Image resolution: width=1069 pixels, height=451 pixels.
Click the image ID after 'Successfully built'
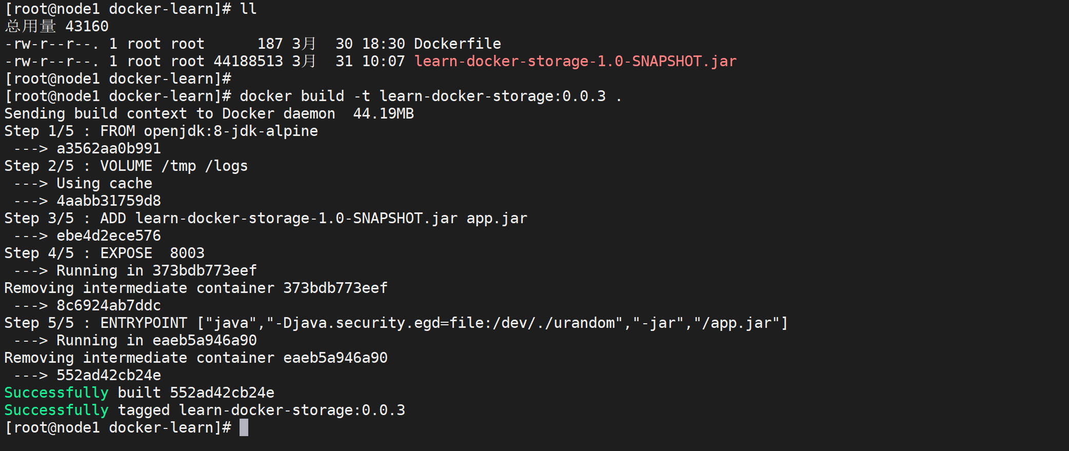222,393
